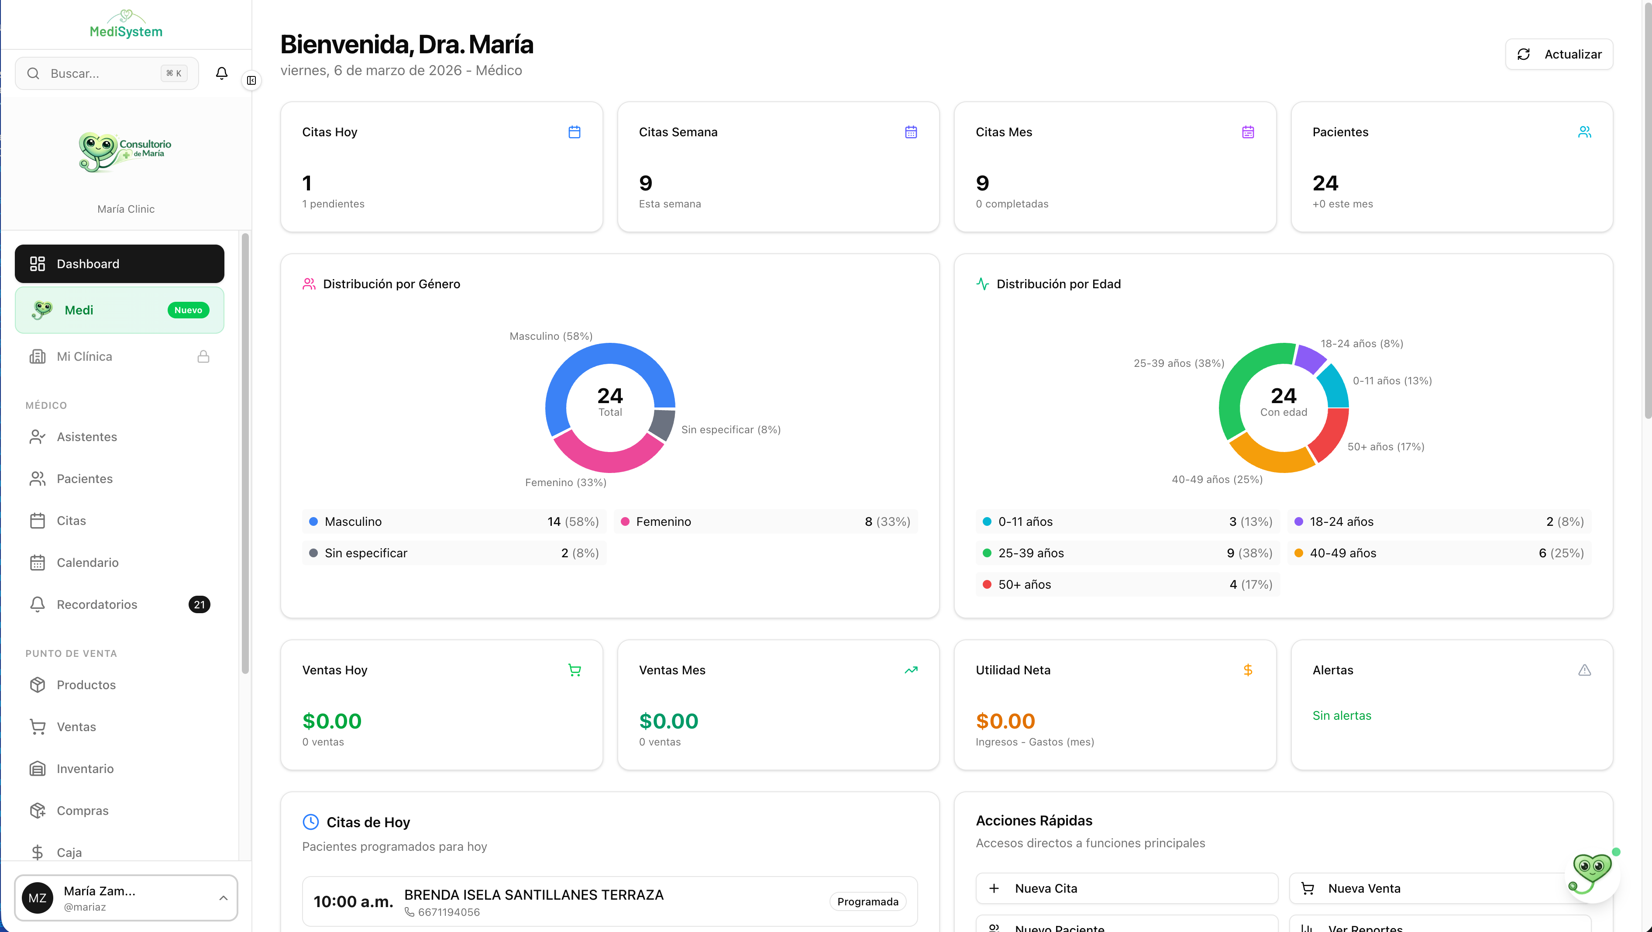Open the Calendario page

pyautogui.click(x=119, y=563)
